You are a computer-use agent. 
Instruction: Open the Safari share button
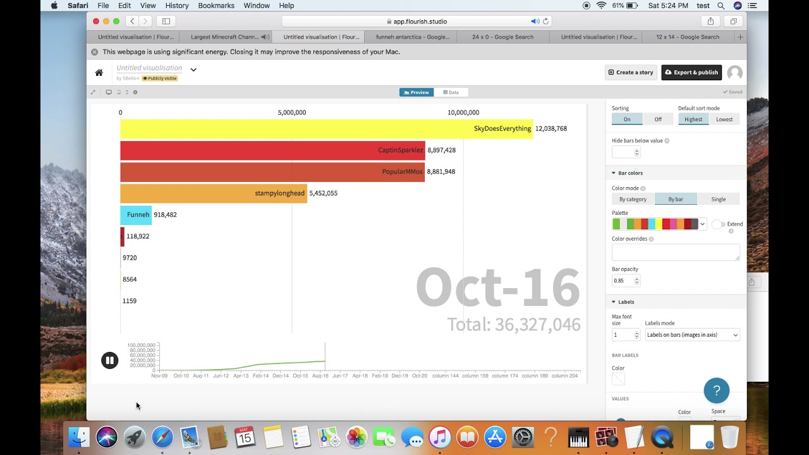(710, 21)
